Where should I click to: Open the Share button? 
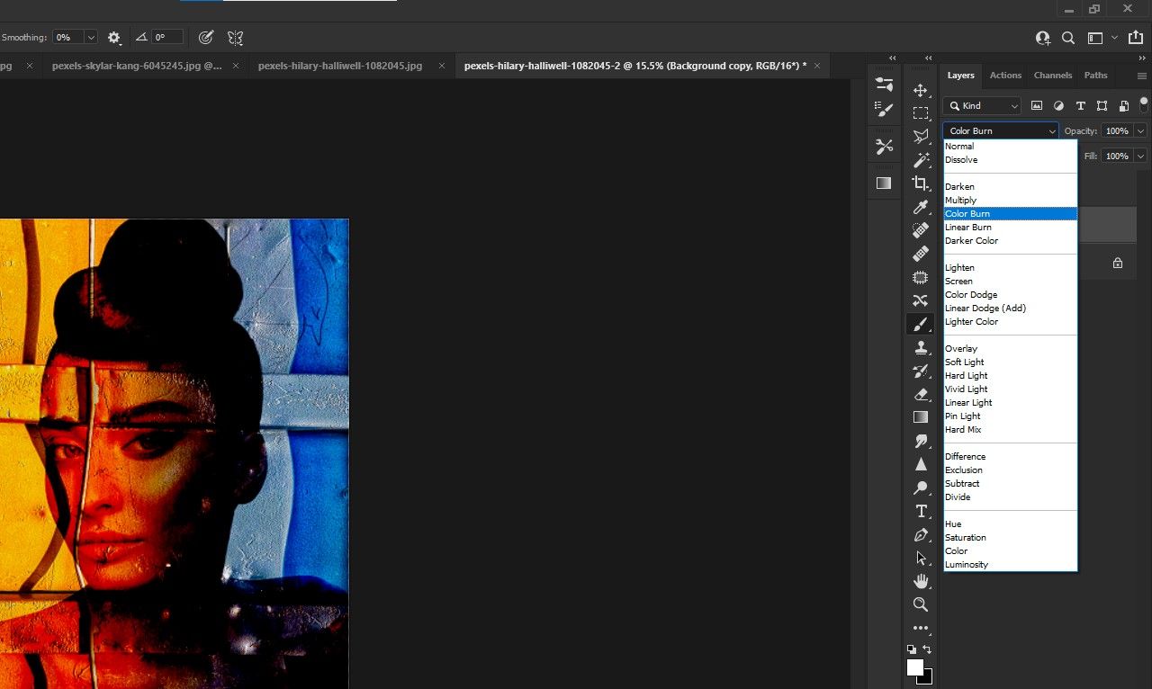coord(1135,38)
